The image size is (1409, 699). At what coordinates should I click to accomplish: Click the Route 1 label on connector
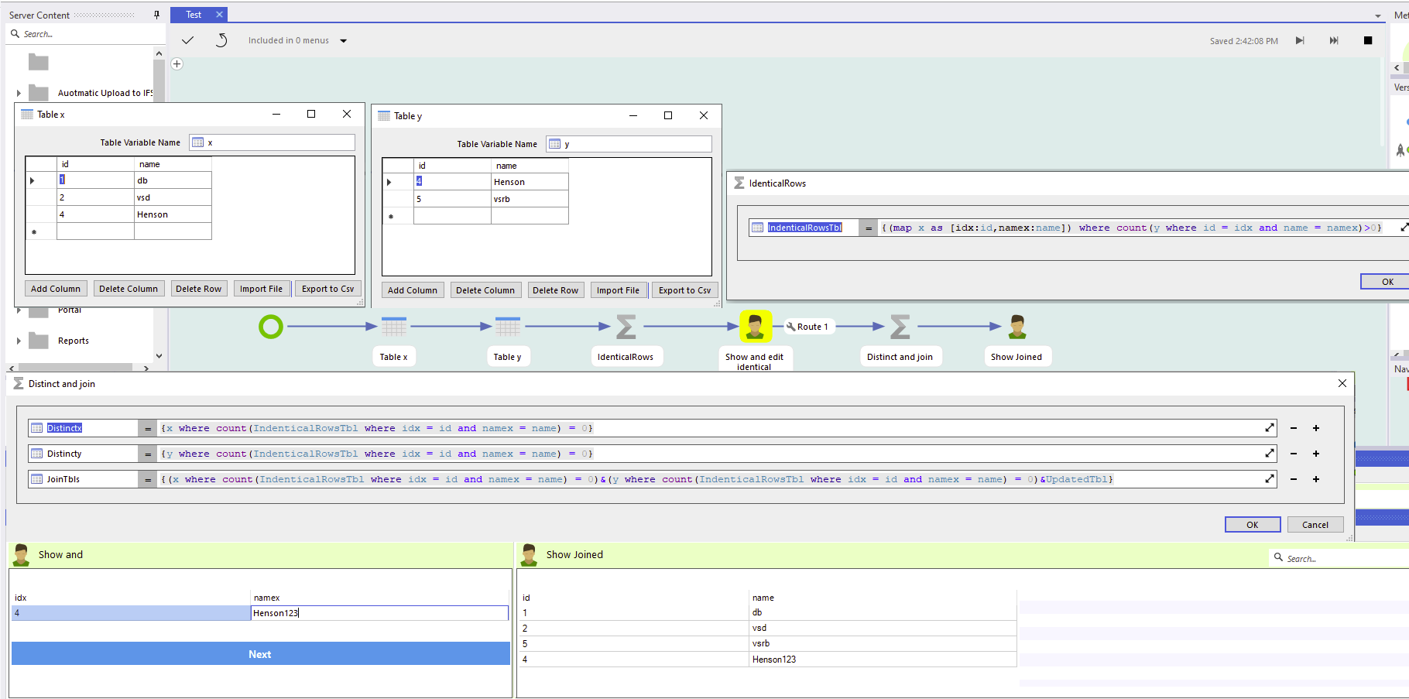coord(807,327)
